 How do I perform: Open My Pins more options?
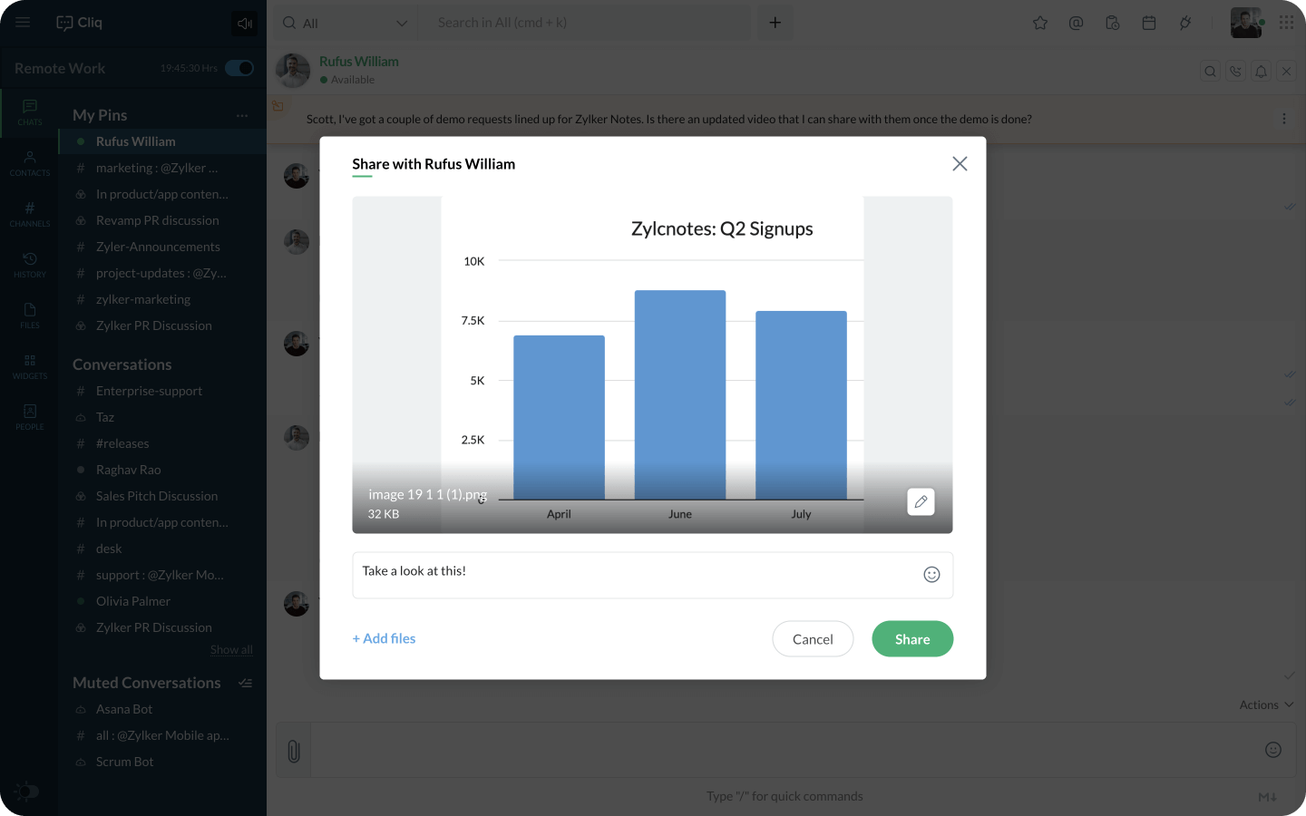click(242, 116)
